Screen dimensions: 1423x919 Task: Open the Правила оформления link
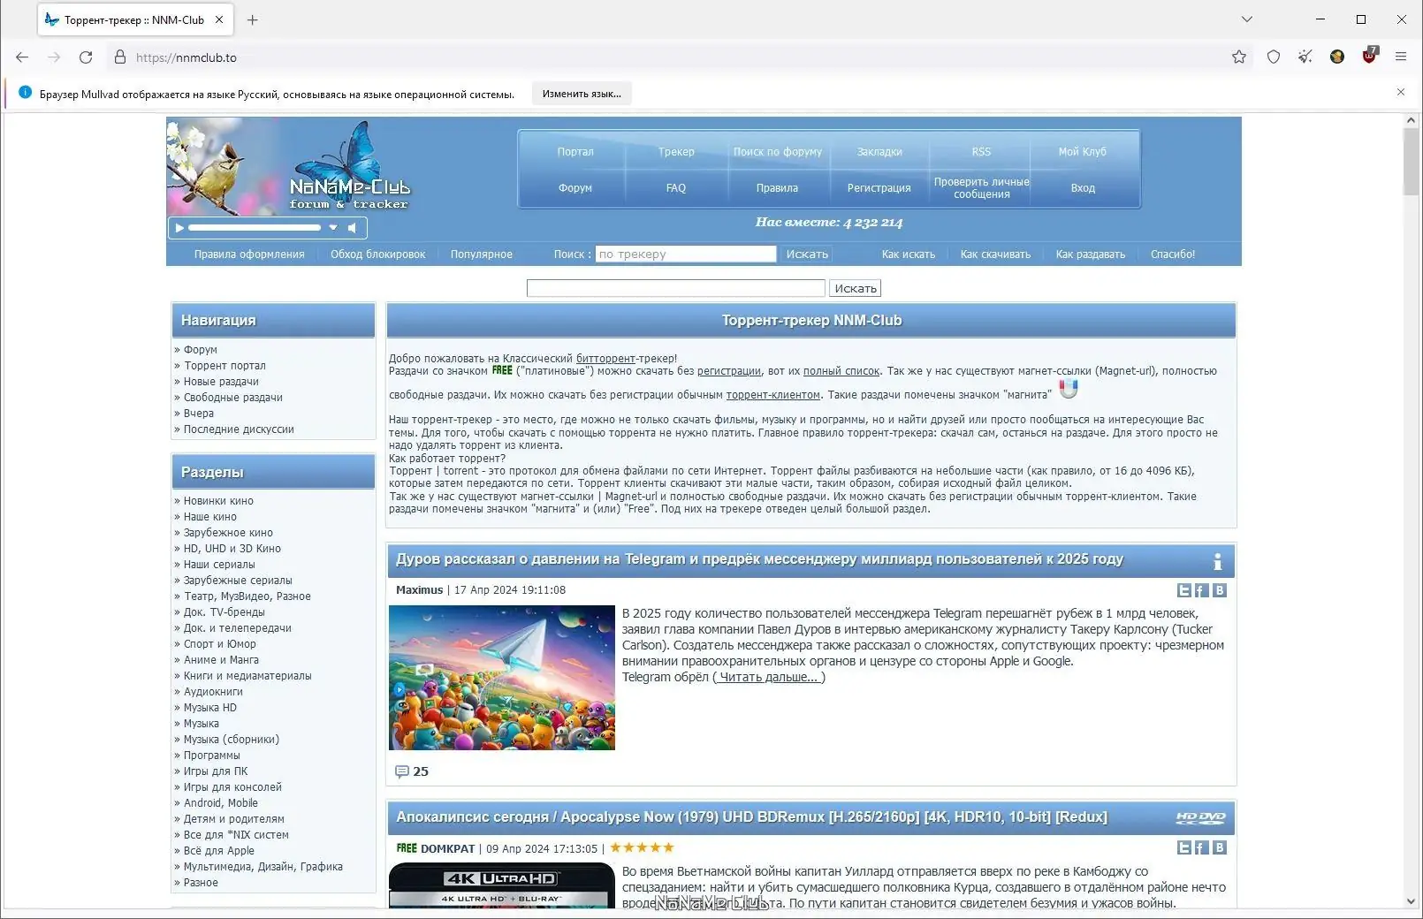249,254
